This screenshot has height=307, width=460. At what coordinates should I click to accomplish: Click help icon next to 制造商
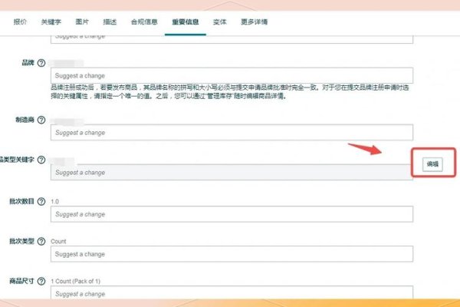pos(41,120)
